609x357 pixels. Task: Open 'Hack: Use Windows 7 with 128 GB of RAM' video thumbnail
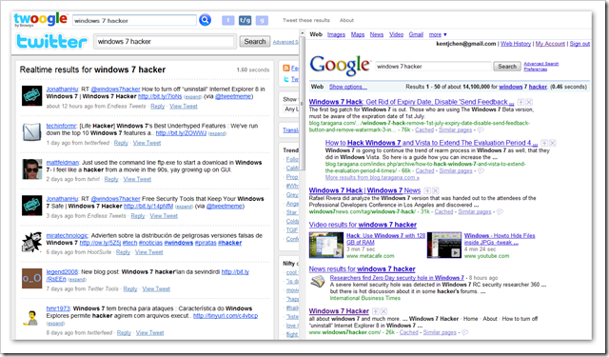tap(325, 245)
